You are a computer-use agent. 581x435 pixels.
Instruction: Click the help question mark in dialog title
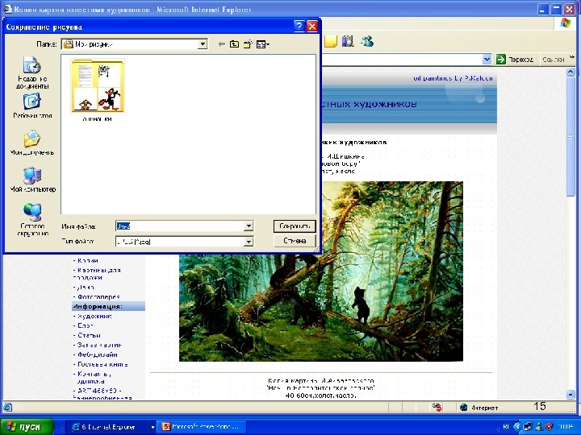click(x=299, y=27)
